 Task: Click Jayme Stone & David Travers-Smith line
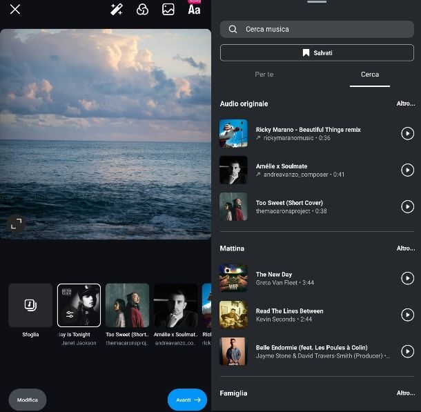pyautogui.click(x=323, y=356)
